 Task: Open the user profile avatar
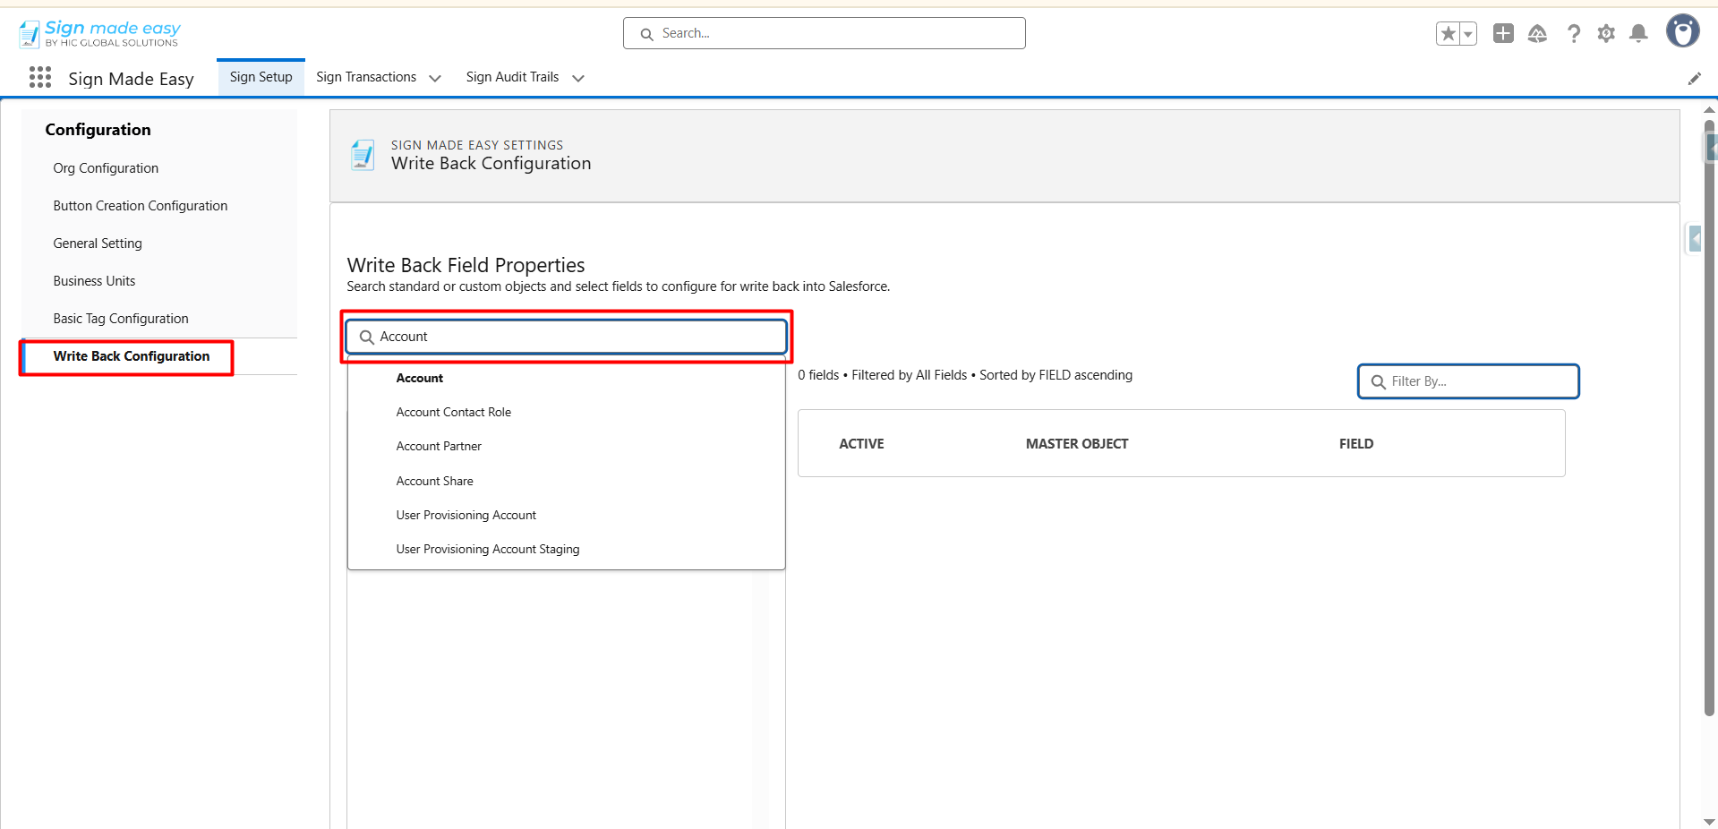(x=1682, y=31)
